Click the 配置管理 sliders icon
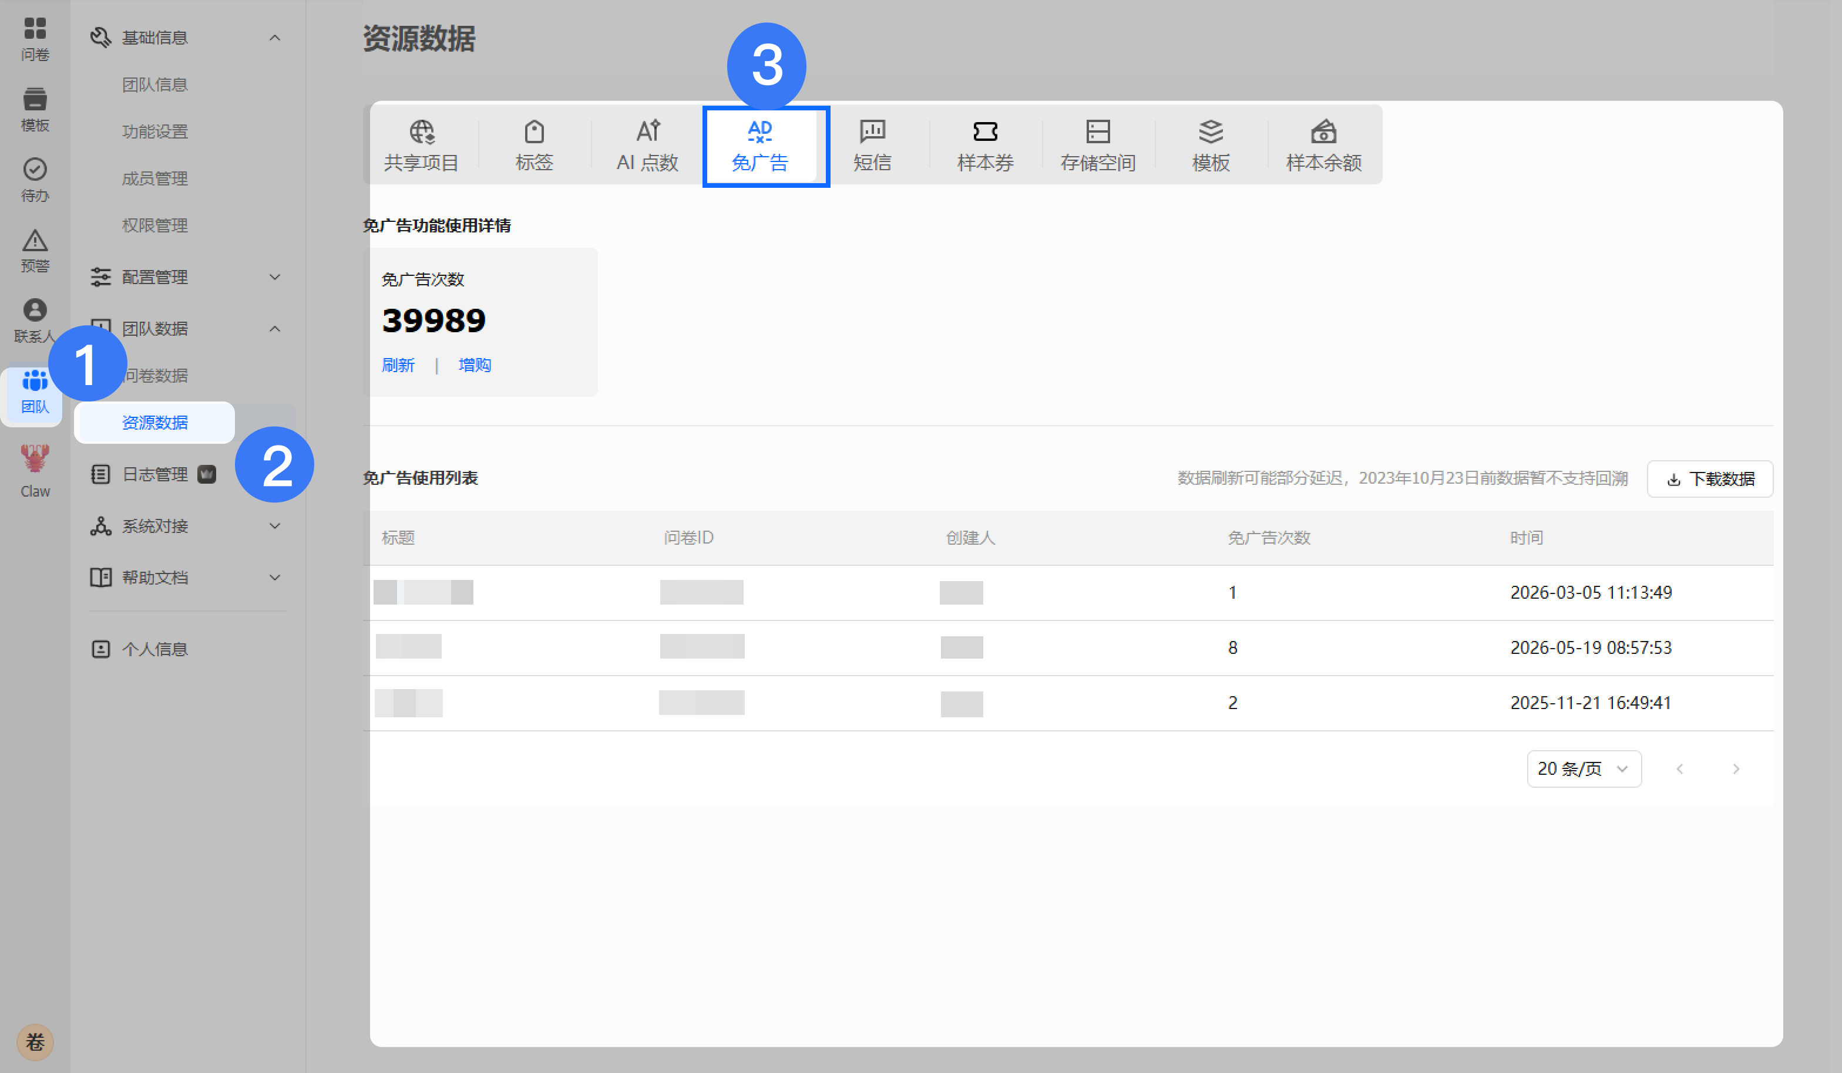The width and height of the screenshot is (1842, 1073). 100,277
